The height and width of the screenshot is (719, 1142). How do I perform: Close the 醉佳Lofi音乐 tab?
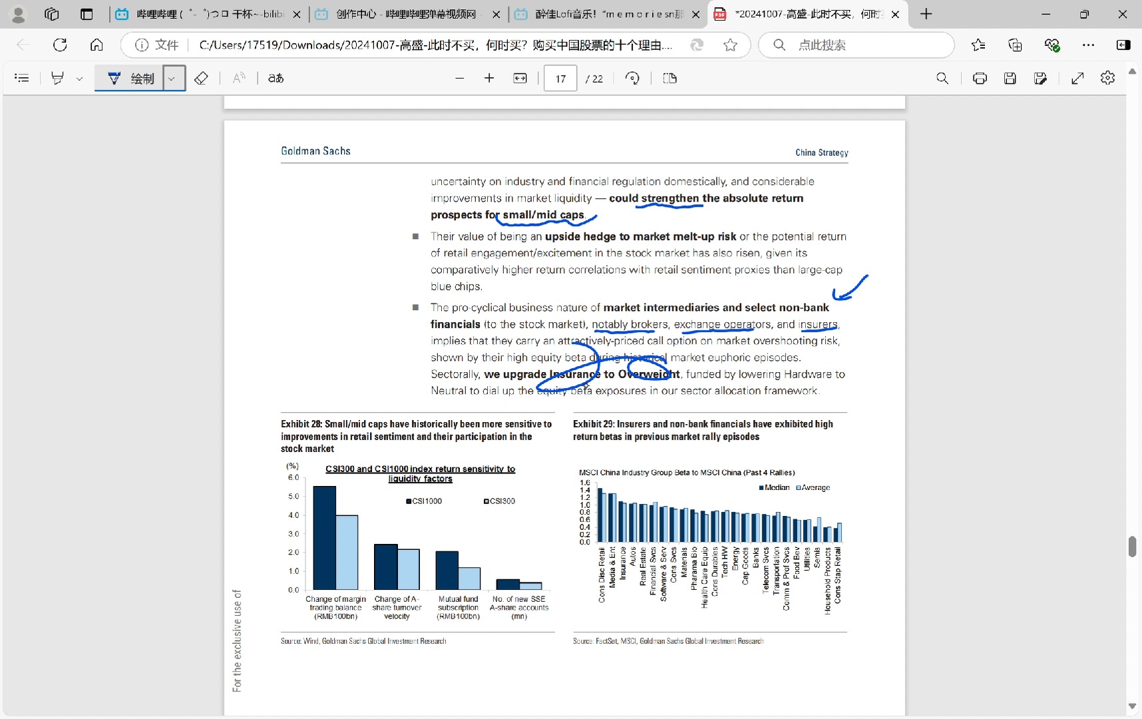click(695, 14)
